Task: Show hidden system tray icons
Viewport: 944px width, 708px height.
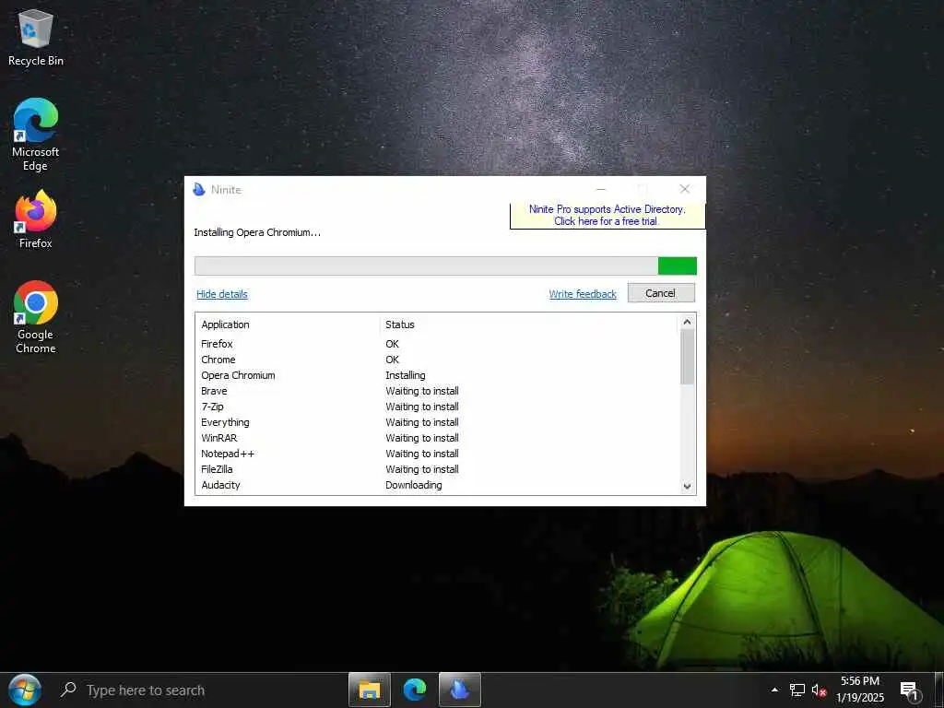Action: coord(774,690)
